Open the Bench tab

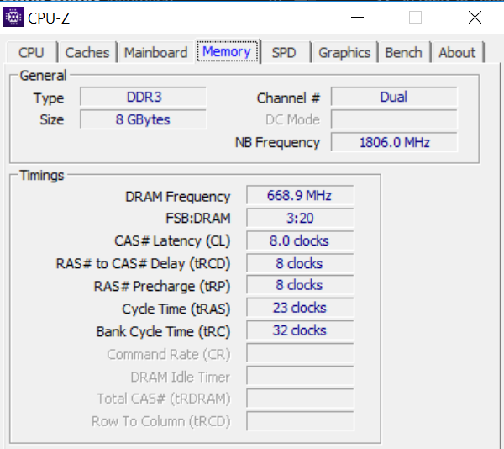tap(404, 52)
